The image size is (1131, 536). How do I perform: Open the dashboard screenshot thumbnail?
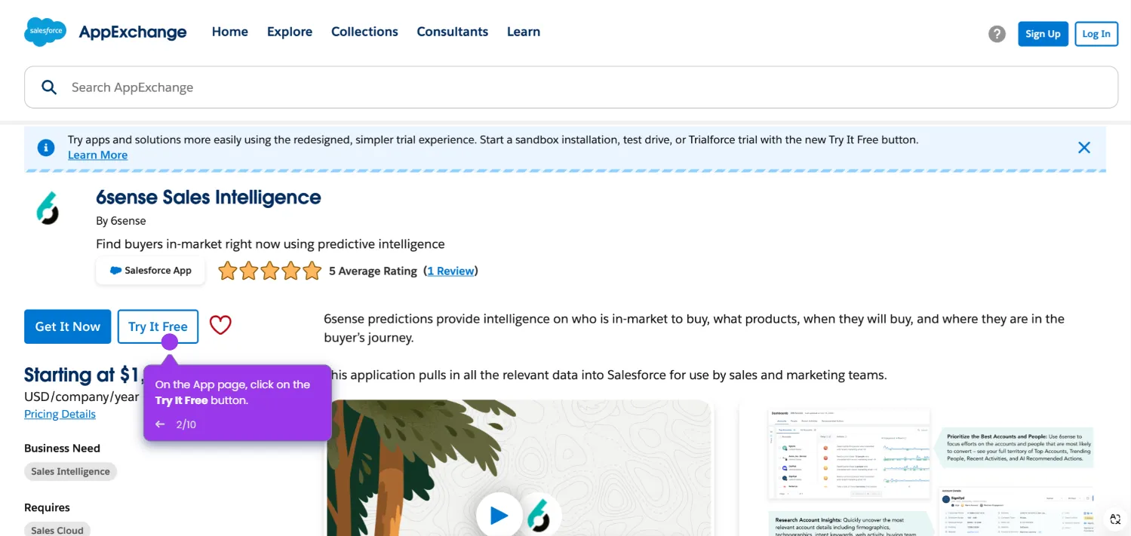(x=849, y=454)
